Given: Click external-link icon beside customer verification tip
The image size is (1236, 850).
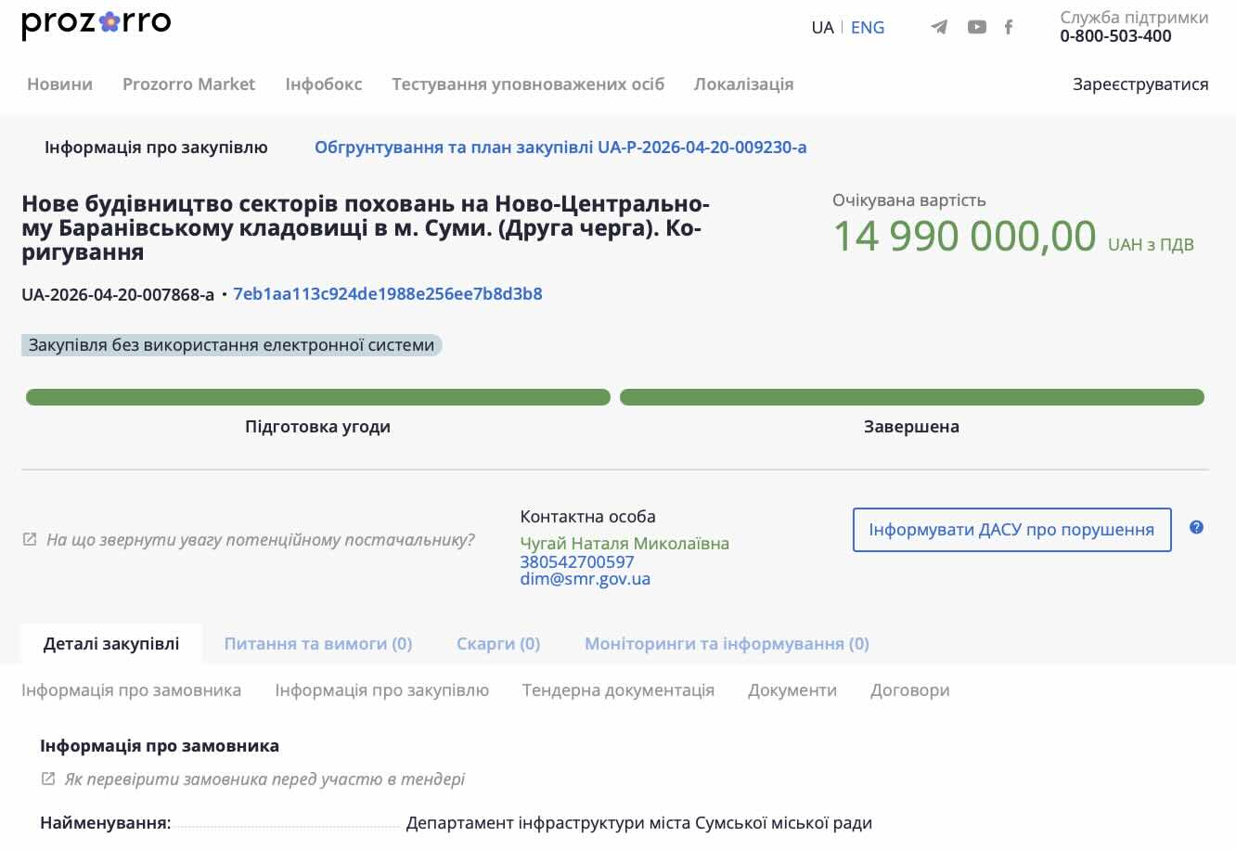Looking at the screenshot, I should click(x=48, y=779).
